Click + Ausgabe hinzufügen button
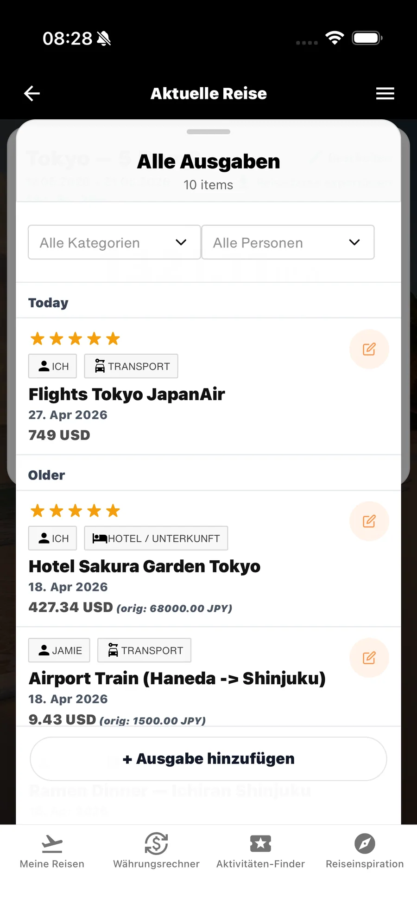Viewport: 417px width, 907px height. coord(208,759)
